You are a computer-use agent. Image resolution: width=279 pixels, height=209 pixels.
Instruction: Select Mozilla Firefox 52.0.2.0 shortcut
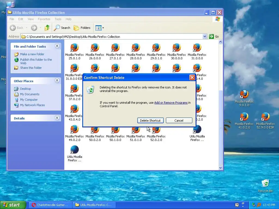(x=156, y=134)
